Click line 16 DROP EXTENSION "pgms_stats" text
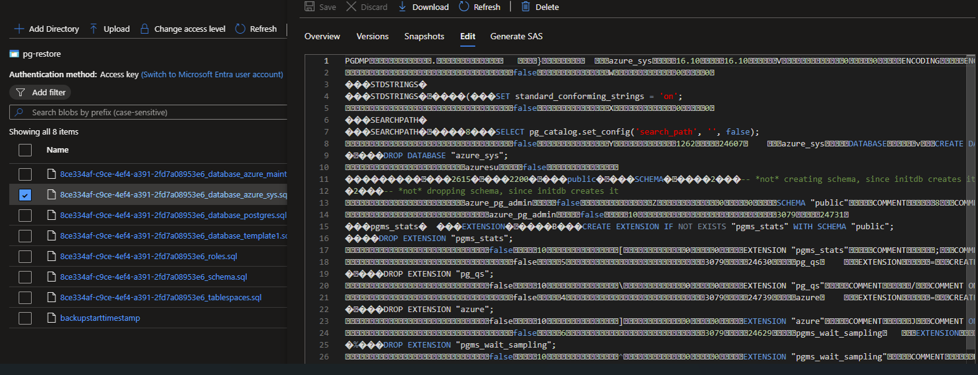Viewport: 978px width, 375px height. click(x=446, y=238)
